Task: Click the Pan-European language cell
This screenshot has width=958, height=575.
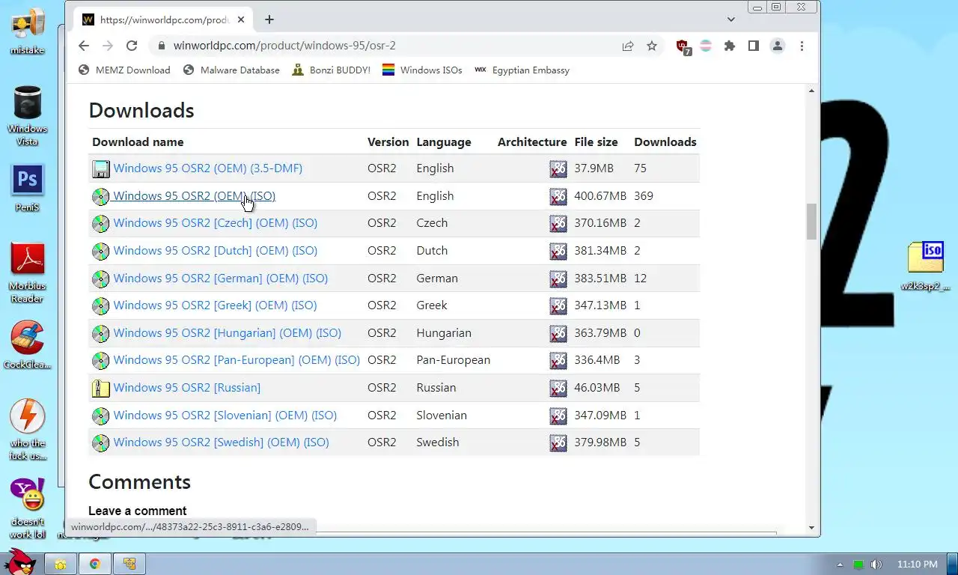Action: 454,360
